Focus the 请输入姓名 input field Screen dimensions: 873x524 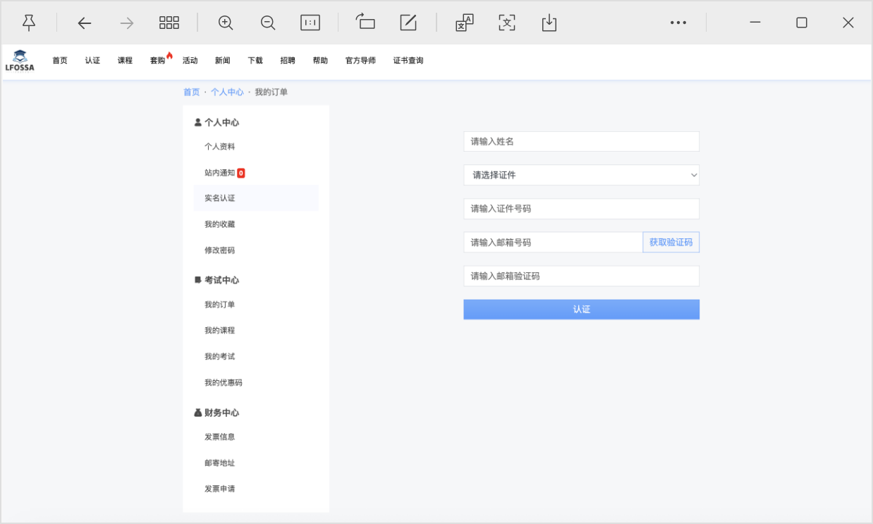tap(581, 142)
